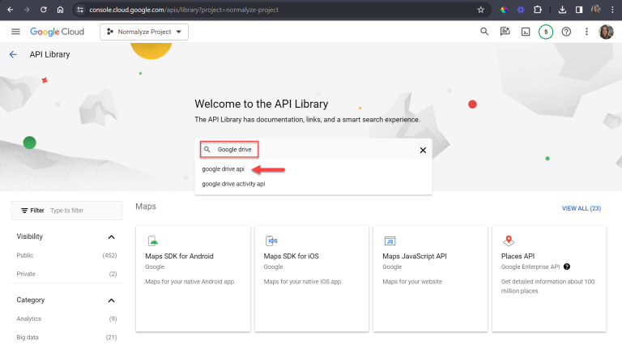
Task: Open the notifications badge showing 5
Action: coord(546,32)
